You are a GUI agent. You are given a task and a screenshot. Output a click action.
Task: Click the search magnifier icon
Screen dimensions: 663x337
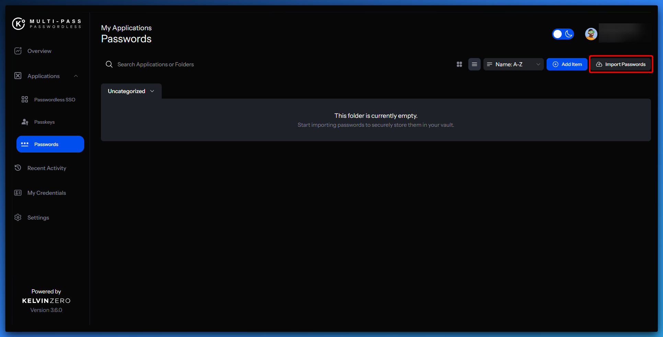click(x=109, y=64)
